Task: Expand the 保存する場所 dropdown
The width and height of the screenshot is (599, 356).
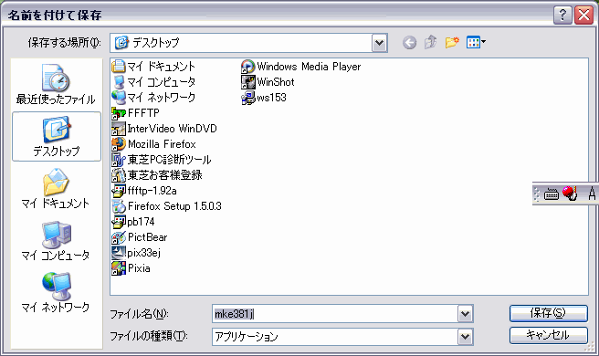Action: [379, 43]
